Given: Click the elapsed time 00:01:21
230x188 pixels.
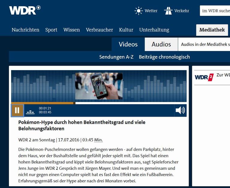Looking at the screenshot, I should (45, 108).
